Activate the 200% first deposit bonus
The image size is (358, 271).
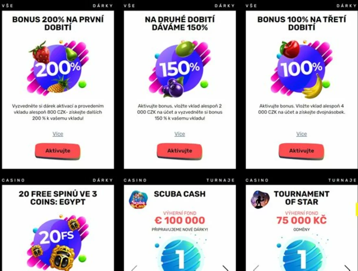[58, 151]
